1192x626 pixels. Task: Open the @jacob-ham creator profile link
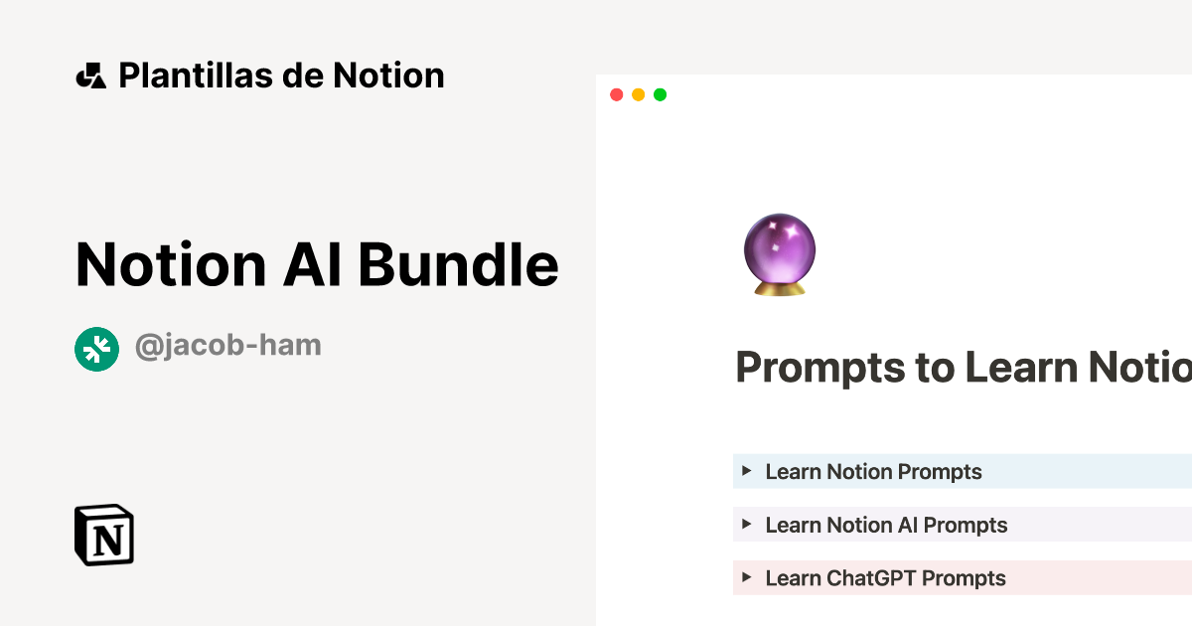point(228,345)
